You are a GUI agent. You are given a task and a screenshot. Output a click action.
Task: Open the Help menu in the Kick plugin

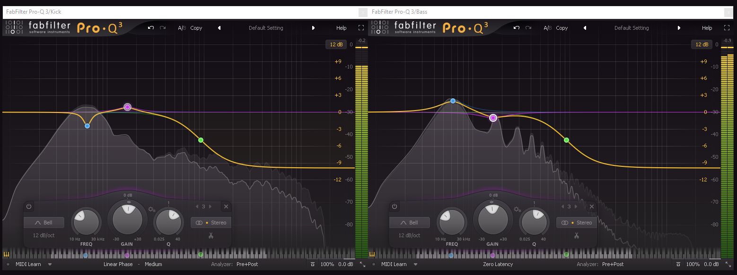[x=341, y=28]
